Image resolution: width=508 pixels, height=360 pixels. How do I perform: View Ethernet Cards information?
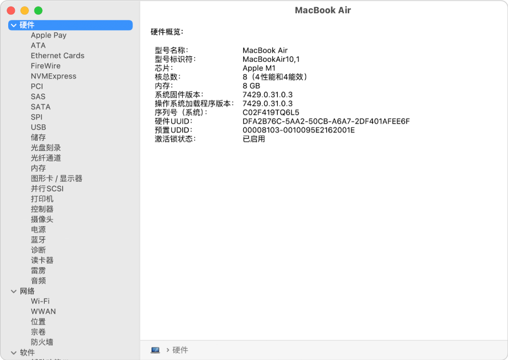coord(57,55)
